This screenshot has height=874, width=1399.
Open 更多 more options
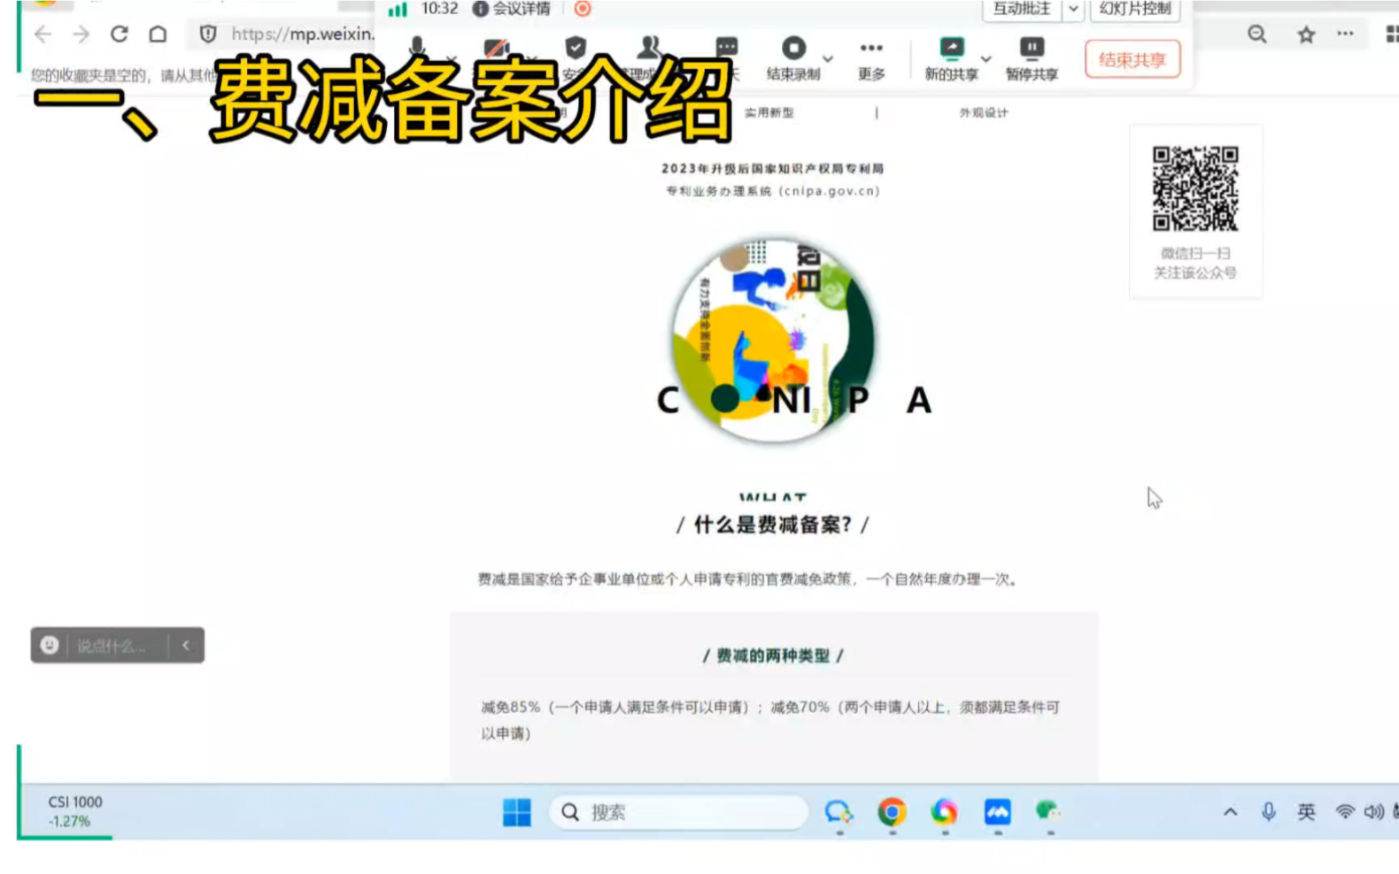coord(871,58)
